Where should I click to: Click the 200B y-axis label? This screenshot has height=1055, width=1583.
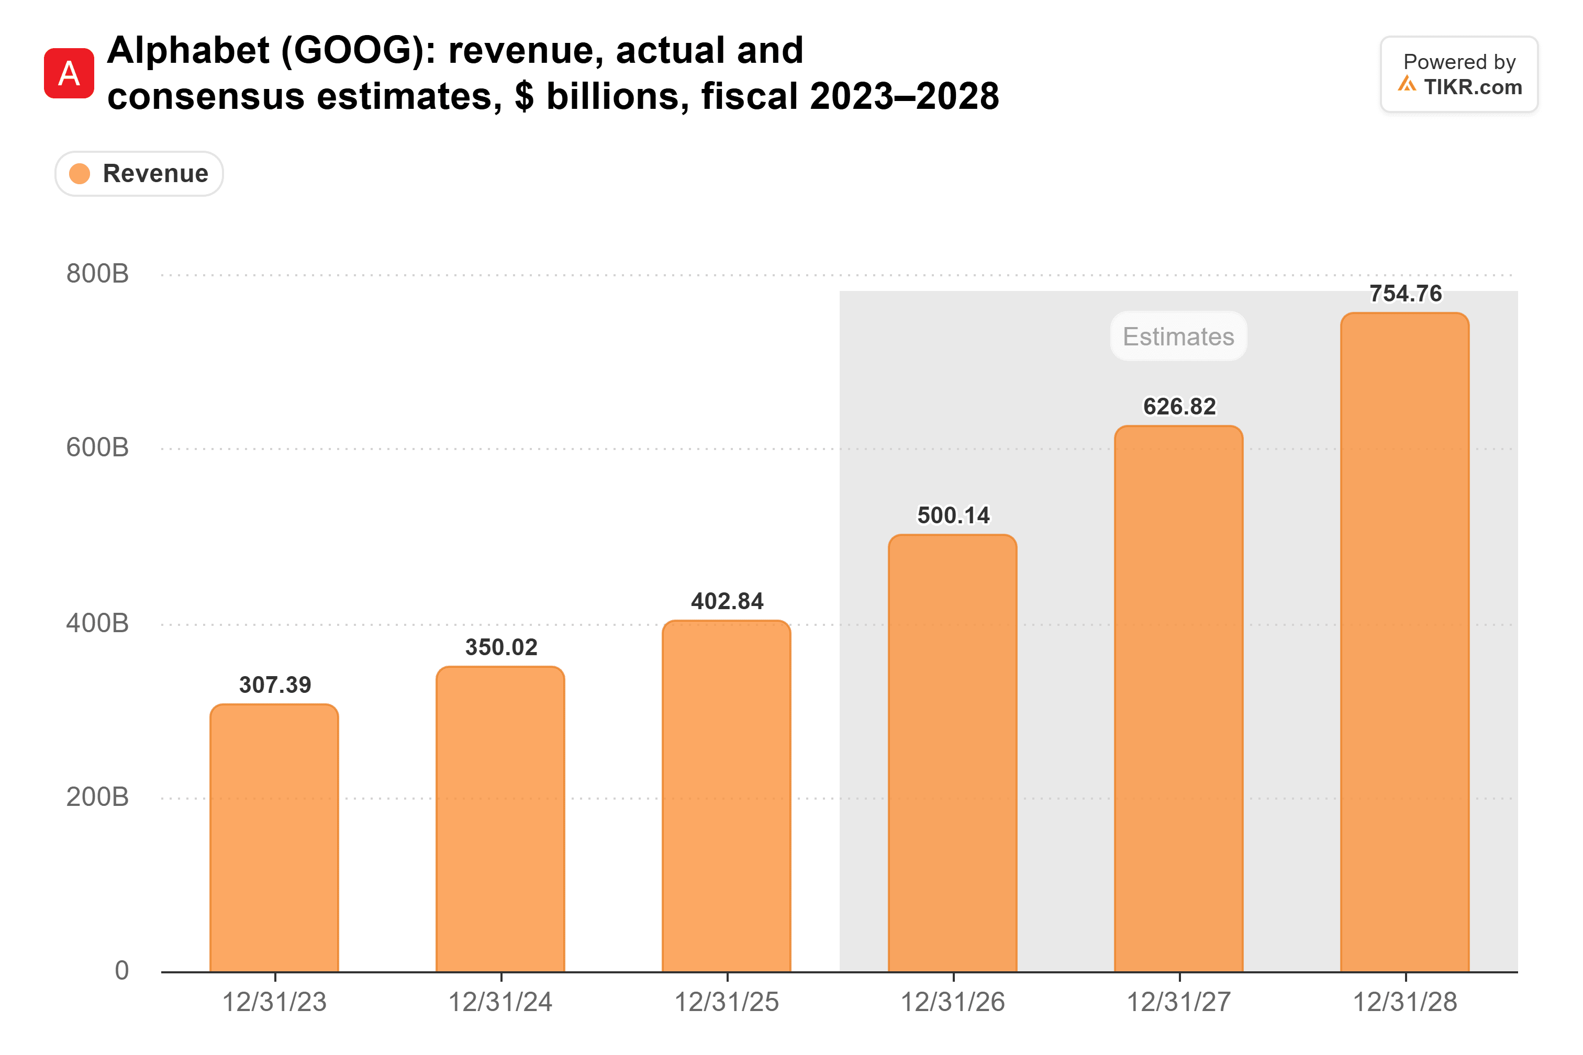point(97,796)
